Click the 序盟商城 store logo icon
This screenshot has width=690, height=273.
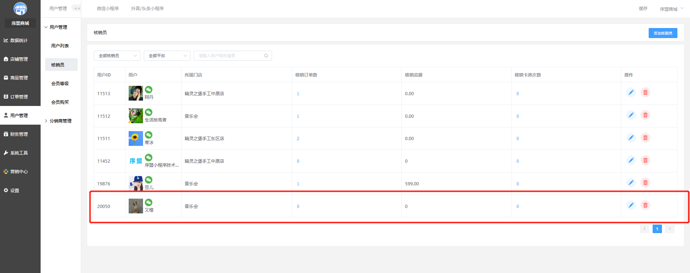click(x=20, y=9)
